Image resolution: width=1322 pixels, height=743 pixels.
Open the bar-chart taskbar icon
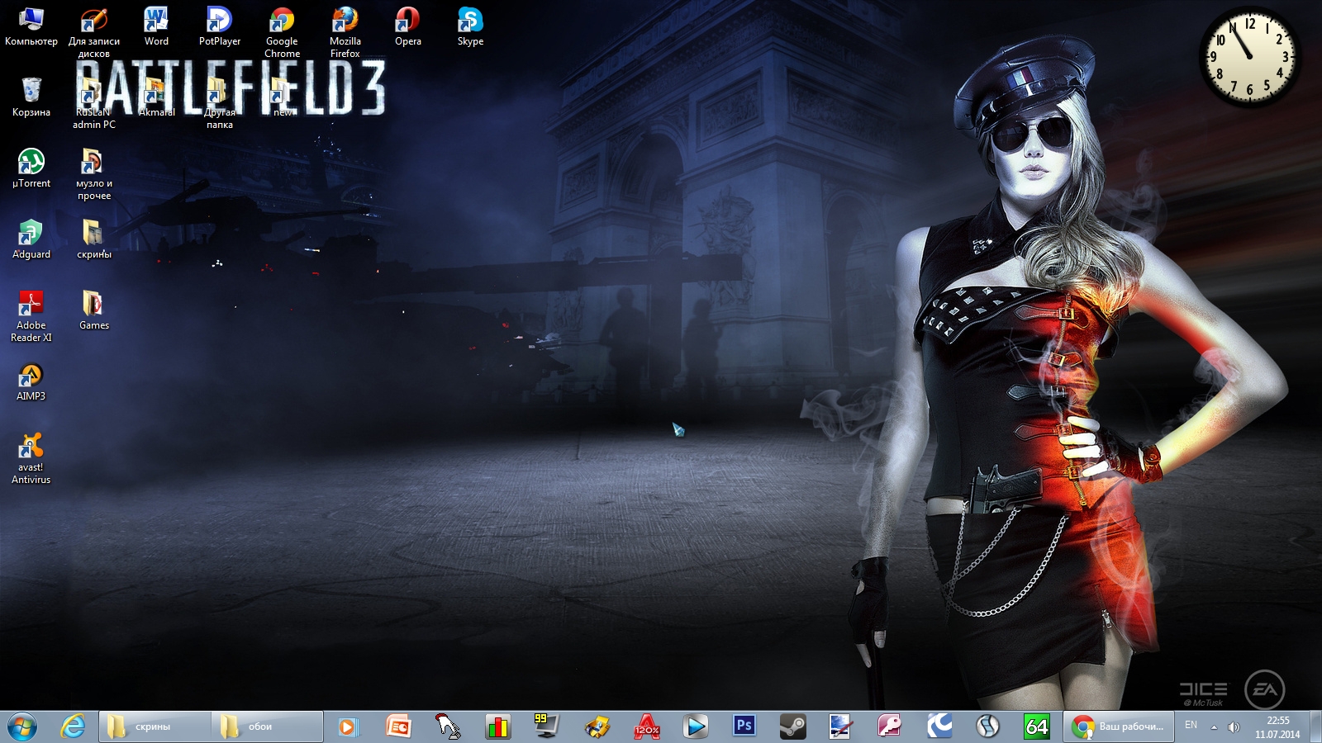(497, 726)
